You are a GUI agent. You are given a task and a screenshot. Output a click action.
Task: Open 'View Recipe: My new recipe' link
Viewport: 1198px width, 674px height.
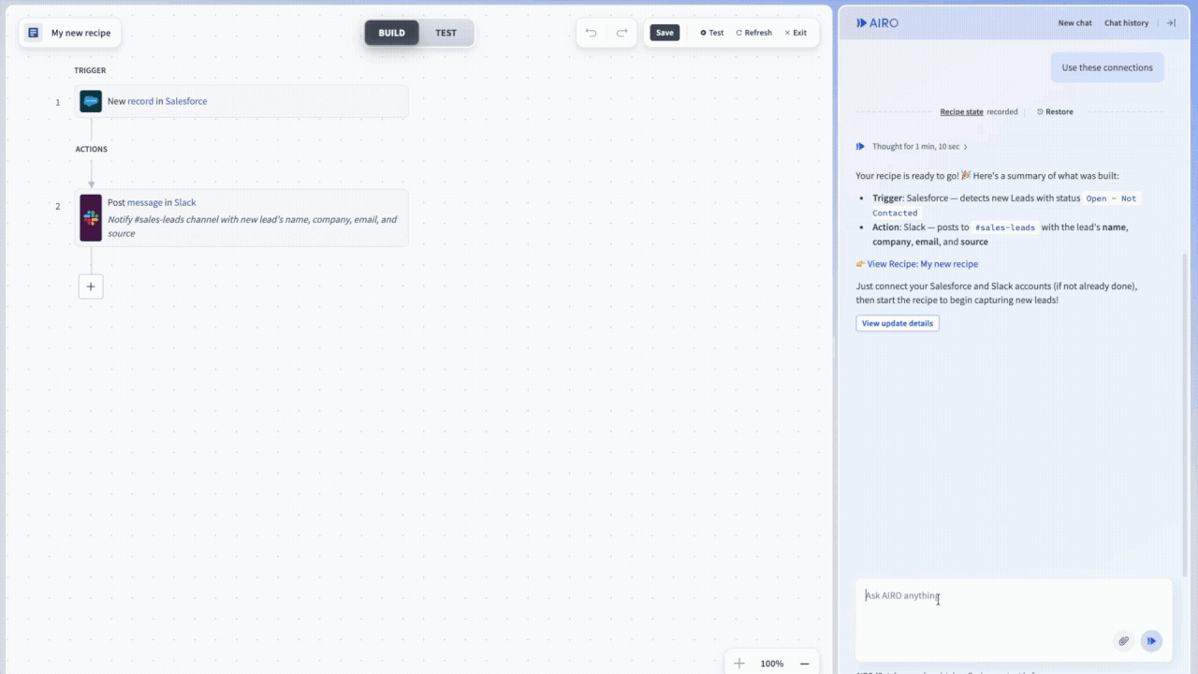click(923, 264)
